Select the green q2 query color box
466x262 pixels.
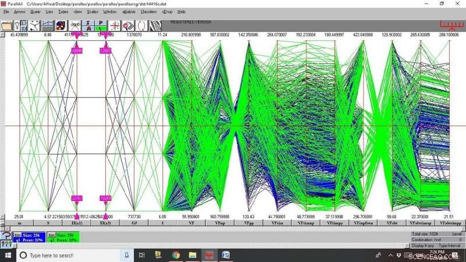tap(63, 238)
